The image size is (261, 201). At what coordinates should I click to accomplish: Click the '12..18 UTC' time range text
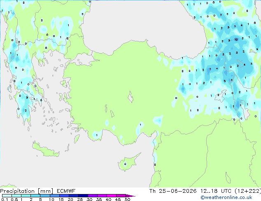click(x=216, y=191)
